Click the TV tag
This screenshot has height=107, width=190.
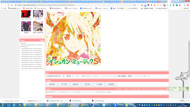pos(73,76)
